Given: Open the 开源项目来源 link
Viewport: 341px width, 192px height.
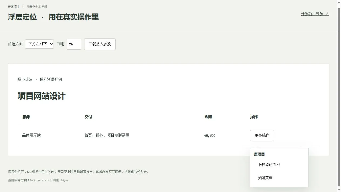Looking at the screenshot, I should 315,14.
